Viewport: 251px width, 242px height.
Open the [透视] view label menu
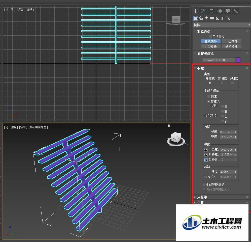tap(14, 127)
